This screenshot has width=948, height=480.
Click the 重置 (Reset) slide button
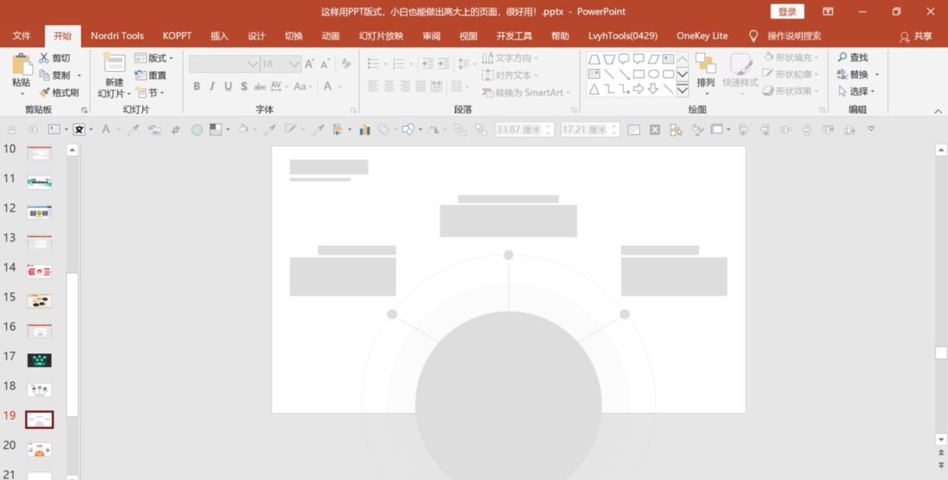click(151, 75)
